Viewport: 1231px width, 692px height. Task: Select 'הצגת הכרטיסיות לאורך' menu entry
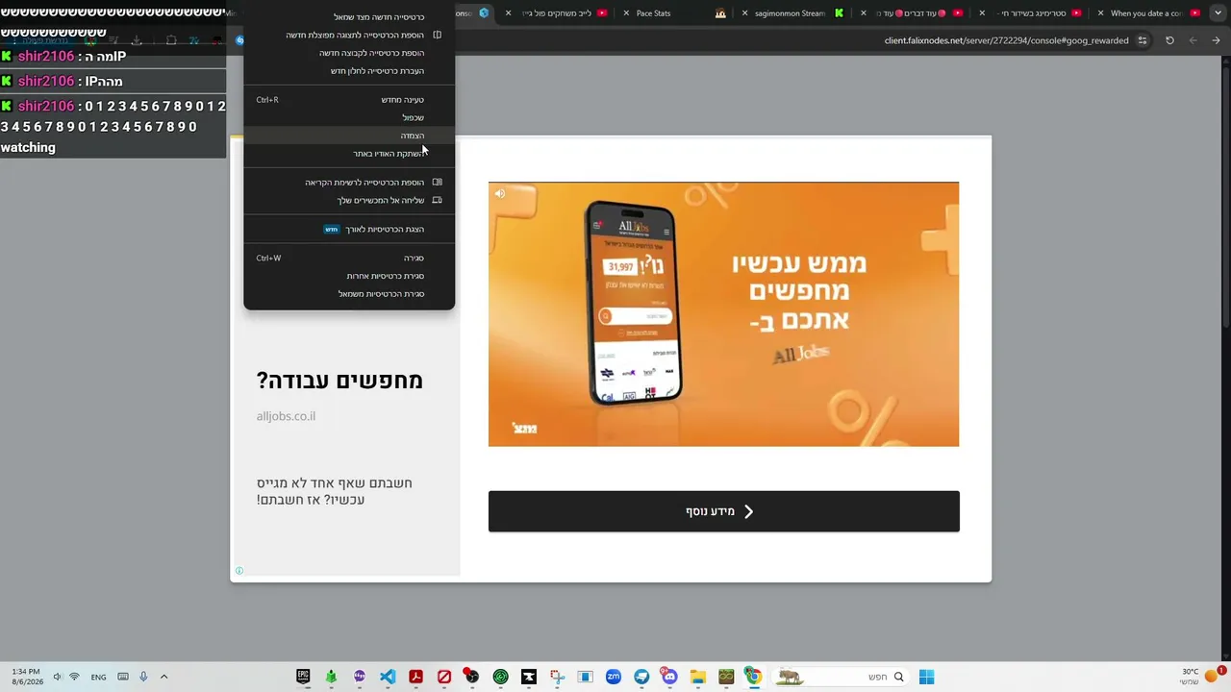pos(349,230)
